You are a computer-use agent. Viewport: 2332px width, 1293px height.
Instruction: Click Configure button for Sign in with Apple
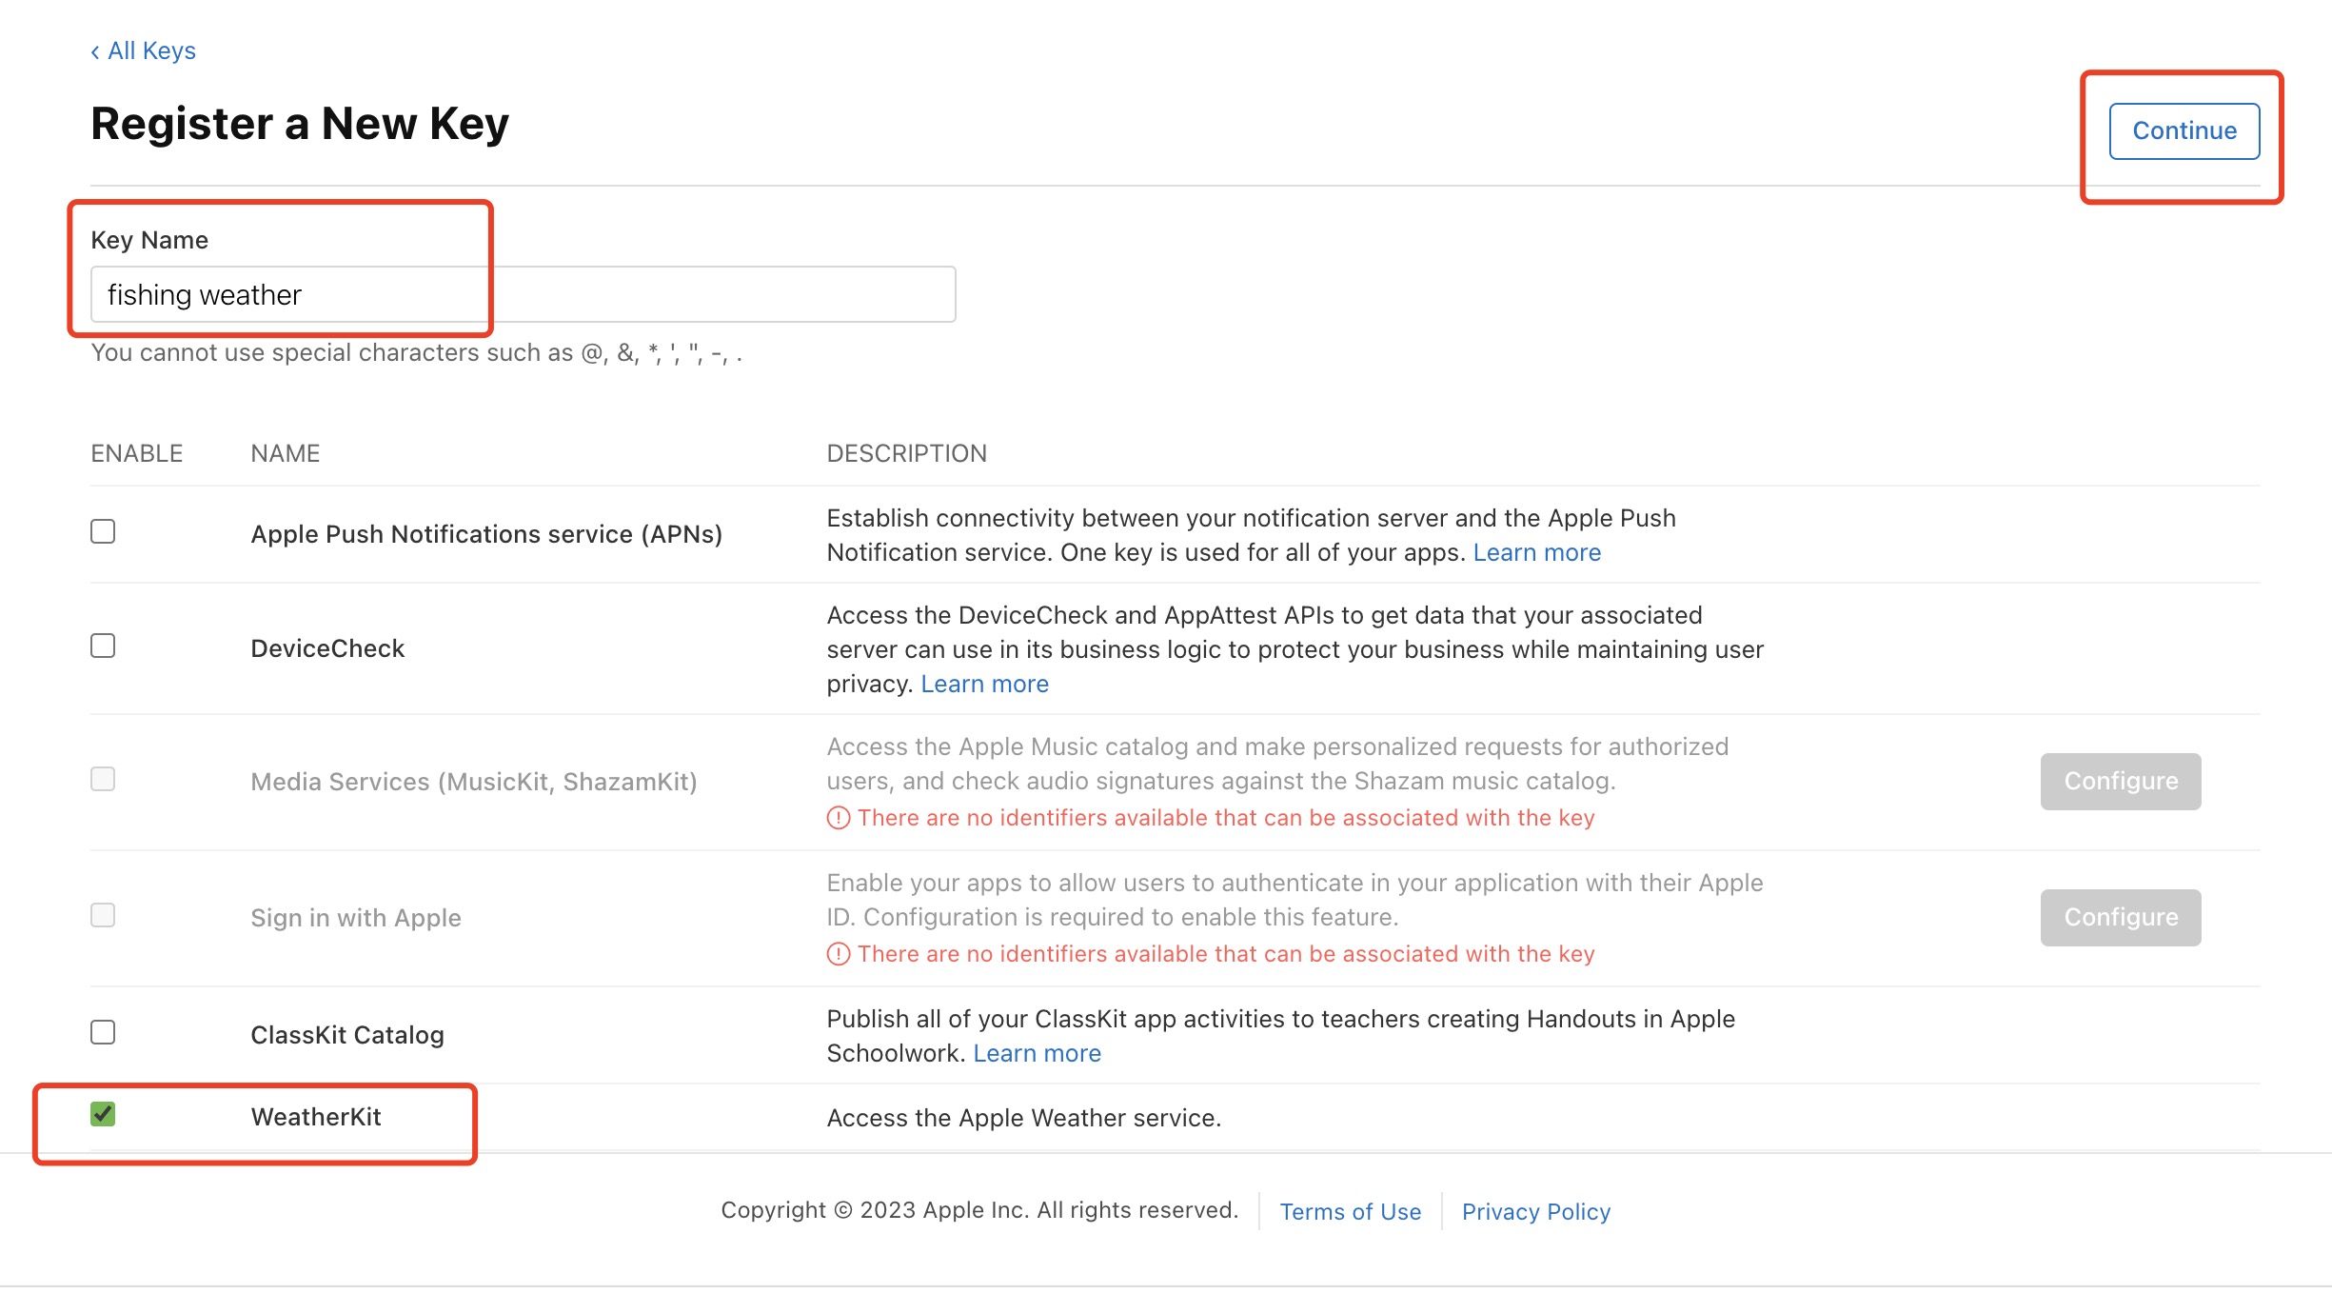pyautogui.click(x=2120, y=918)
